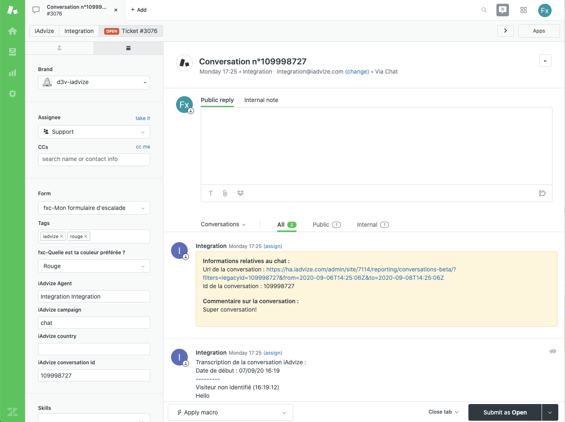
Task: Open the Skills dropdown
Action: point(94,418)
